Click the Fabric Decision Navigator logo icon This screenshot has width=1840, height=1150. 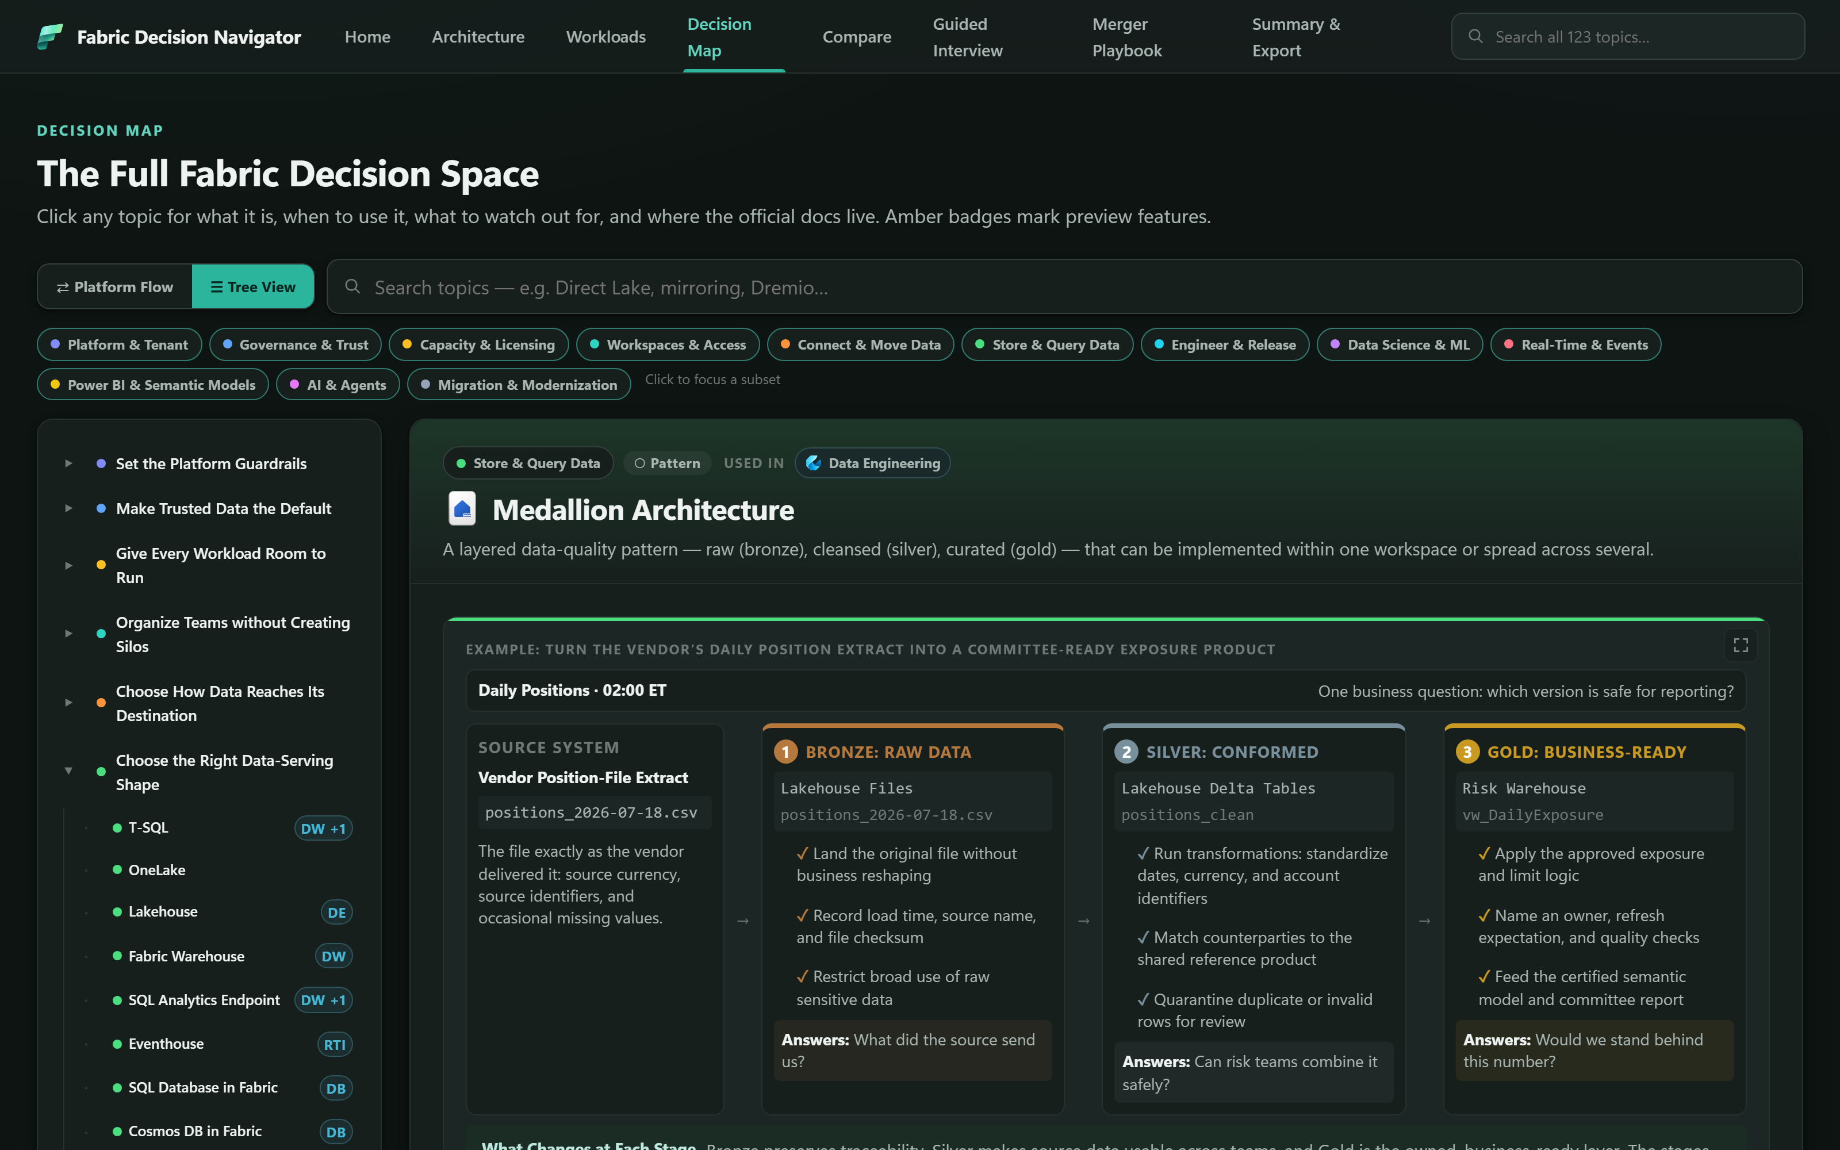tap(50, 36)
